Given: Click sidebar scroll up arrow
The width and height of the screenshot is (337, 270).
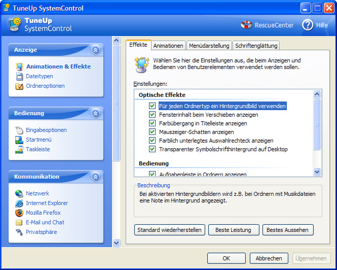Looking at the screenshot, I should coord(116,40).
